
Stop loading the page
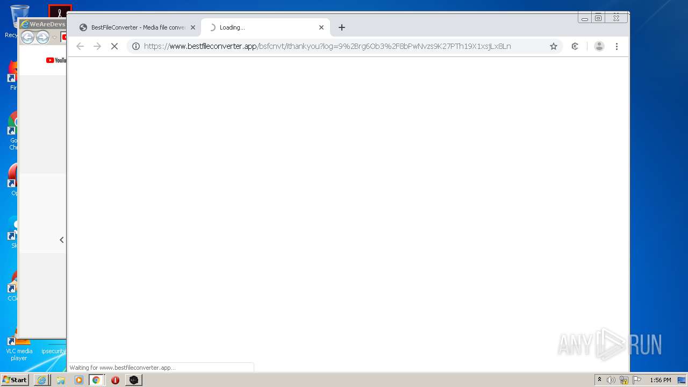coord(114,46)
